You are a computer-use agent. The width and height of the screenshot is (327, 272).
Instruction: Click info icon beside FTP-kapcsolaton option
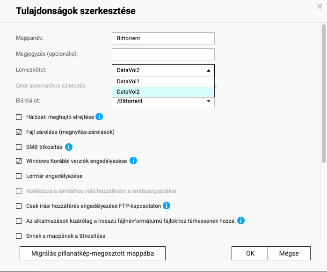167,206
